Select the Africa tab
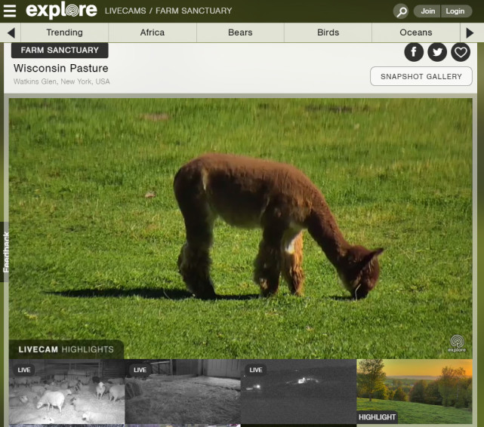Viewport: 484px width, 427px height. [x=153, y=32]
